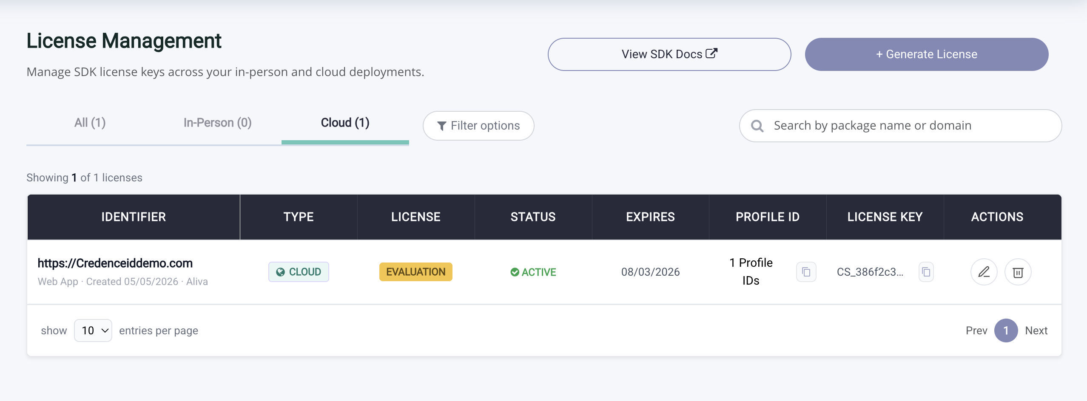Screen dimensions: 1087x401
Task: Click the Showing 1 of 1 licenses text
Action: [x=84, y=178]
